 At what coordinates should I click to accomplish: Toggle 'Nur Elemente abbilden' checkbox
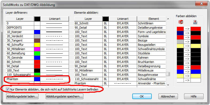(x=8, y=89)
